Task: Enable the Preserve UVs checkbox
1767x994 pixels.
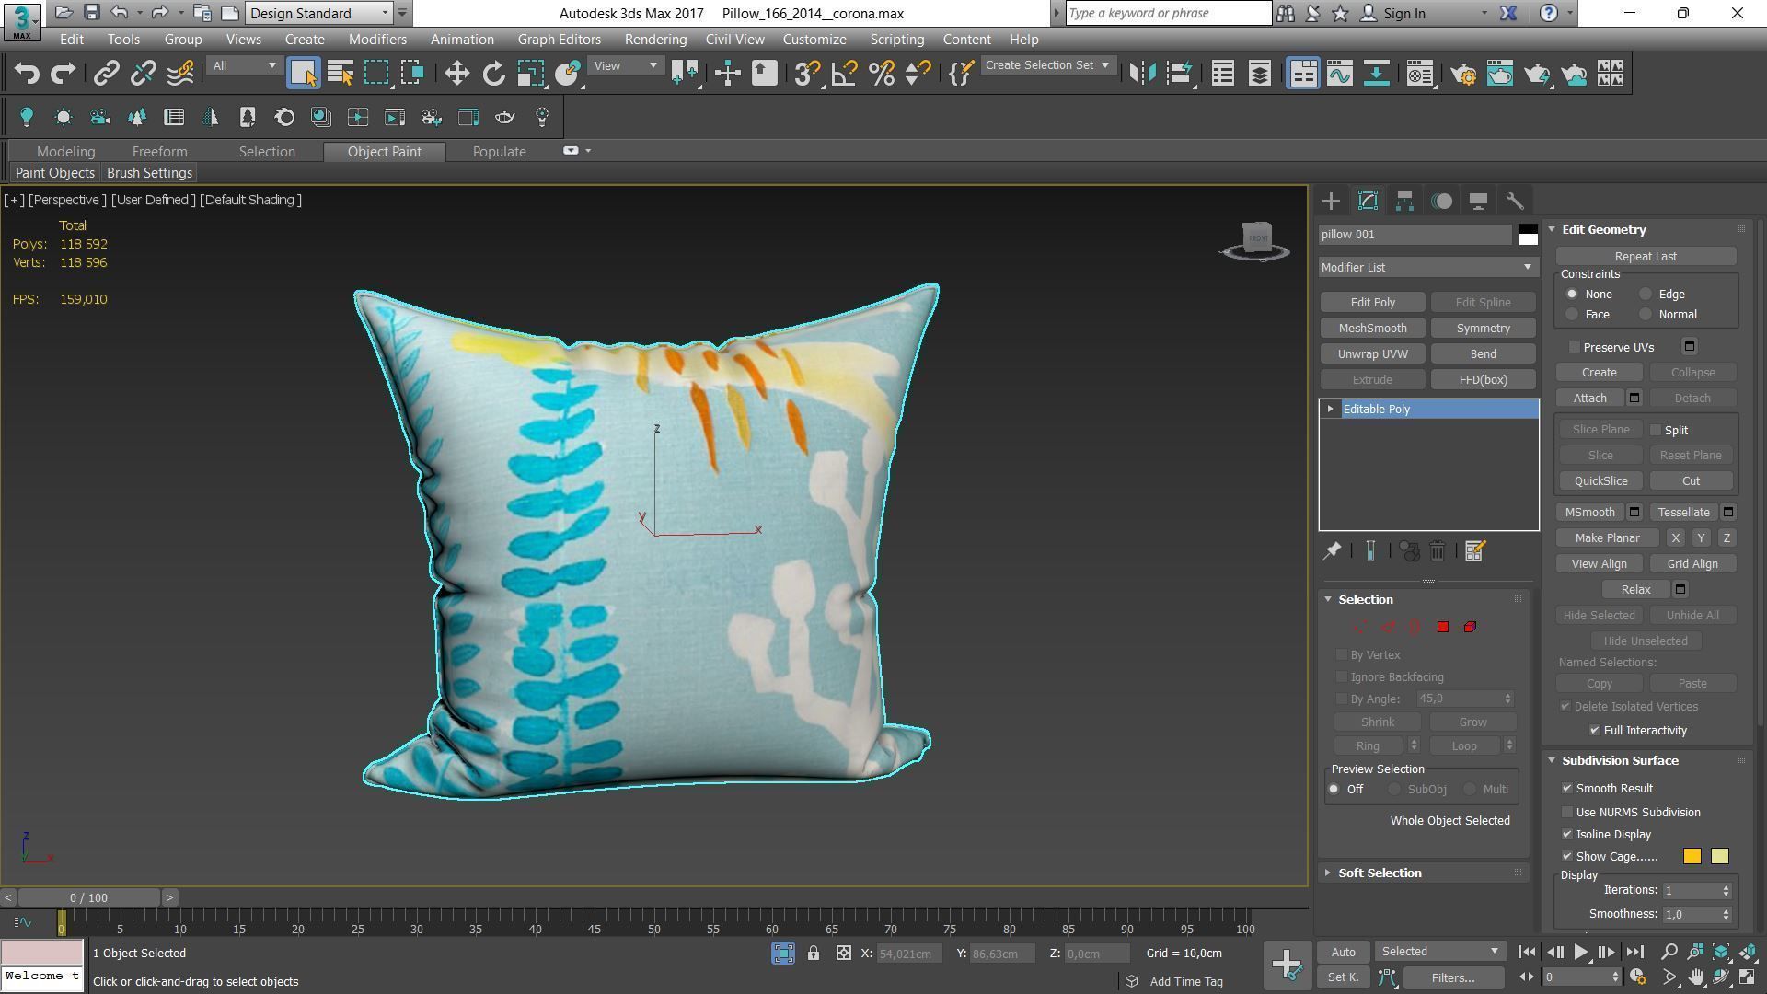Action: point(1575,347)
